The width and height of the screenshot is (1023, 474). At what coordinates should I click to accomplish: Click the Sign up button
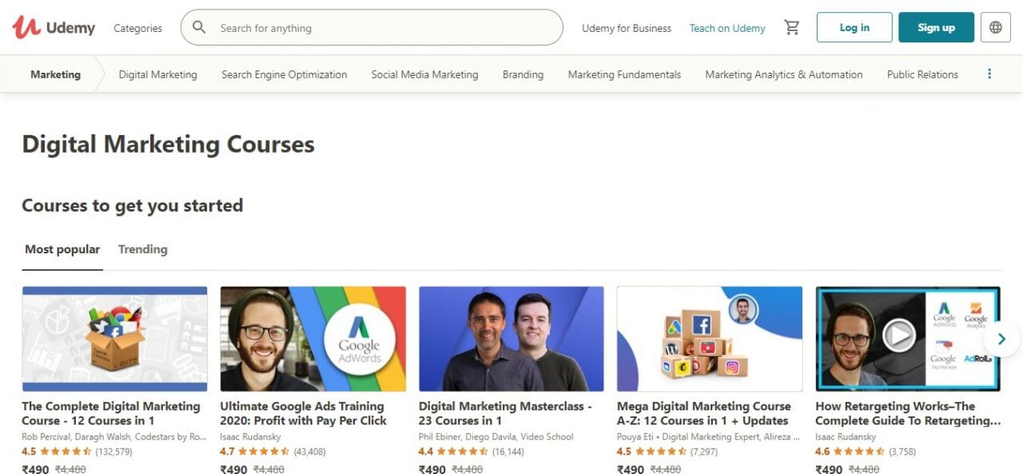pyautogui.click(x=935, y=26)
